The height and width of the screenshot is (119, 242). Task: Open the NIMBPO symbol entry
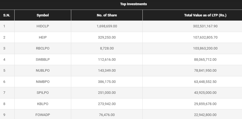[x=43, y=82]
